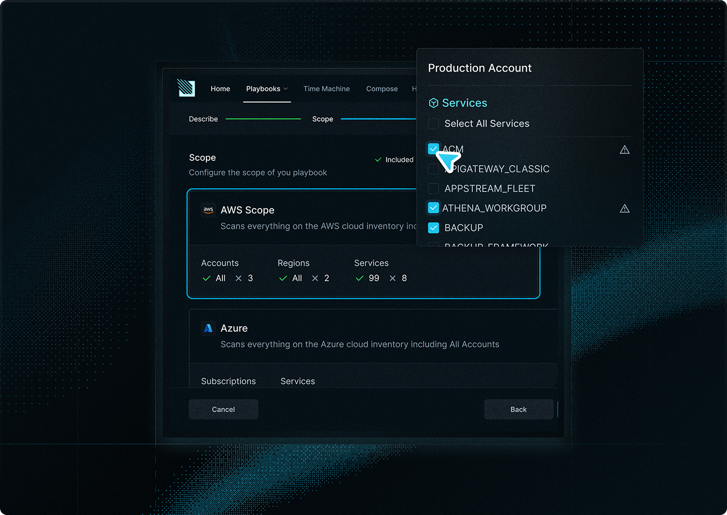Click the app logo icon in the navbar
727x515 pixels.
point(185,88)
